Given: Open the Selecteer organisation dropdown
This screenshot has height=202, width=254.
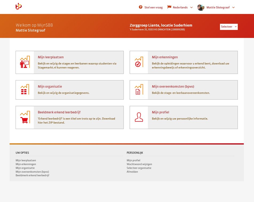Looking at the screenshot, I should (229, 27).
